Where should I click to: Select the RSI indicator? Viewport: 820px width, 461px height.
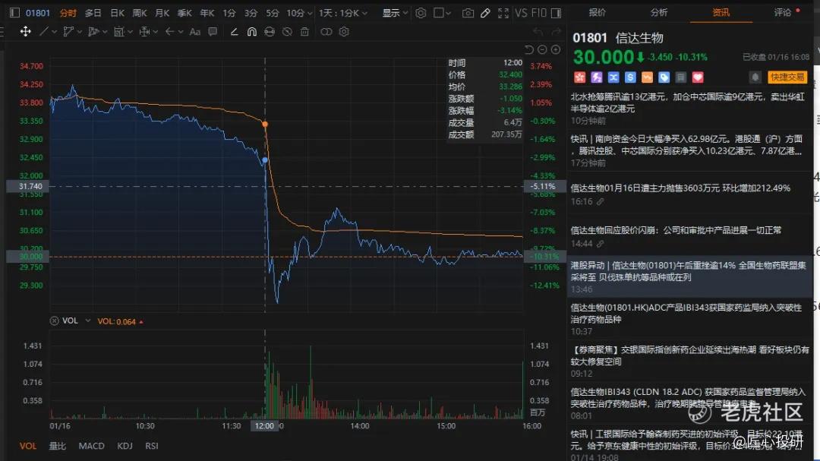(x=152, y=446)
